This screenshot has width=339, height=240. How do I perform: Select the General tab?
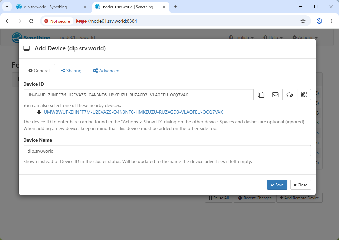point(39,71)
